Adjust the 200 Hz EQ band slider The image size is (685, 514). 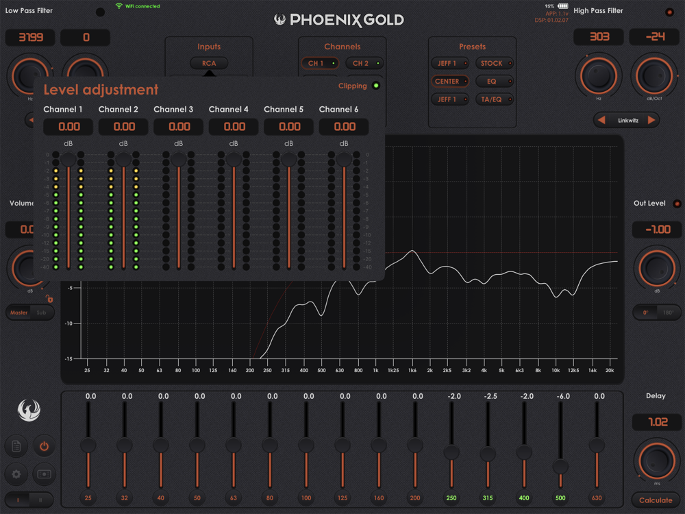click(x=415, y=445)
